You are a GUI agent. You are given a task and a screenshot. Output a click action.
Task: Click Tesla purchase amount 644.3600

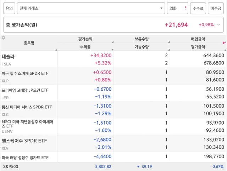pyautogui.click(x=214, y=55)
